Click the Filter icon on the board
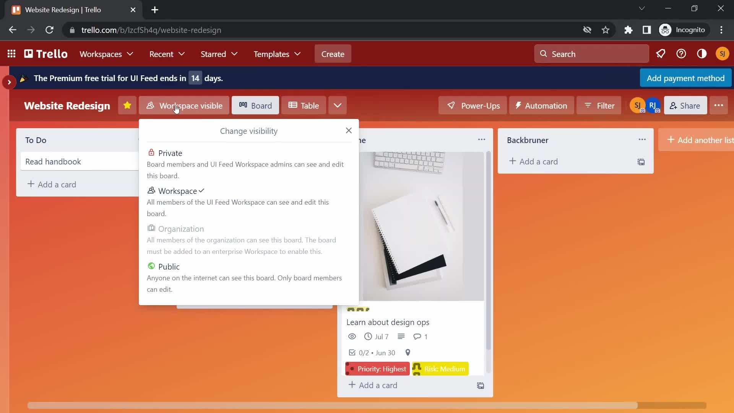This screenshot has height=413, width=734. click(x=601, y=106)
